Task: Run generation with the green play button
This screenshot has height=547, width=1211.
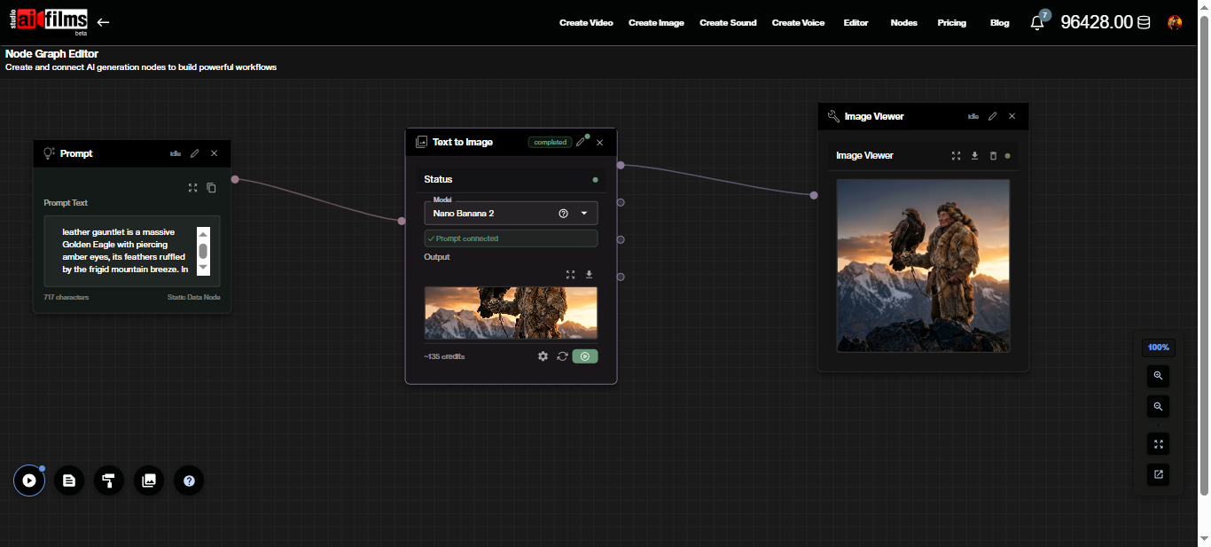Action: (x=585, y=356)
